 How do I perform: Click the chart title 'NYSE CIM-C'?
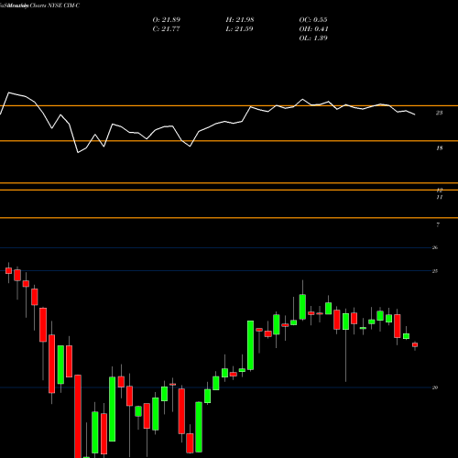click(62, 5)
